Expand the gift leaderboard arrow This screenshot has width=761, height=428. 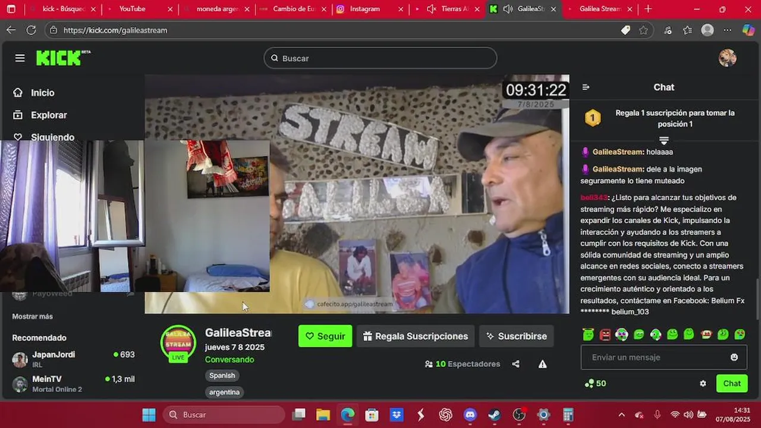(664, 141)
